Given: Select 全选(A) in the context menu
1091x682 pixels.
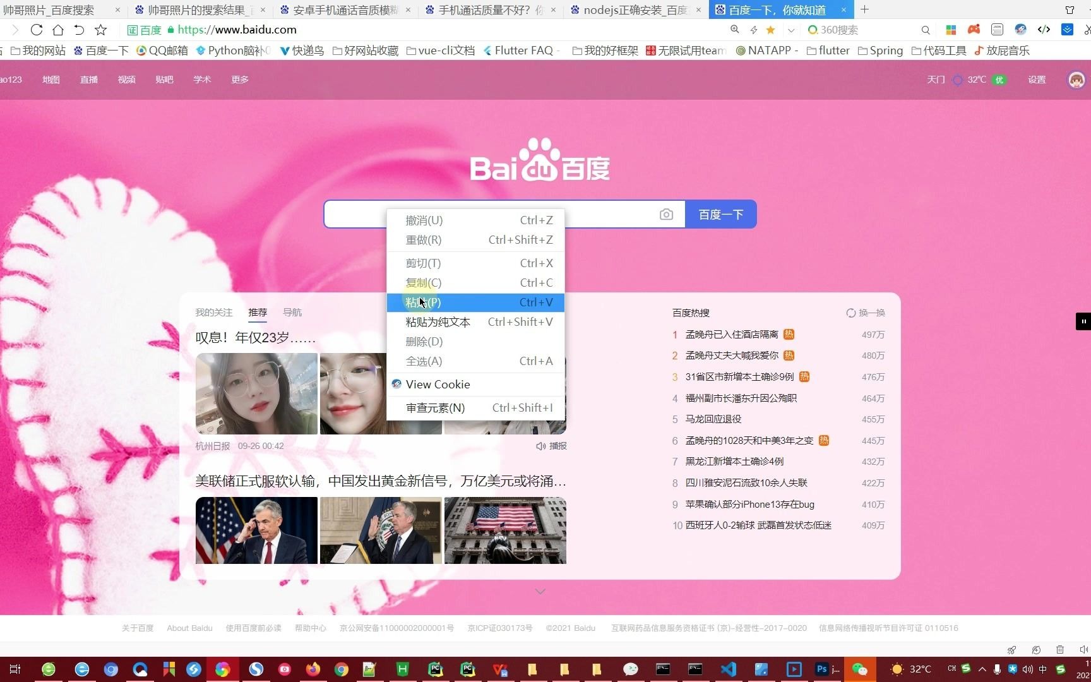Looking at the screenshot, I should pos(475,361).
